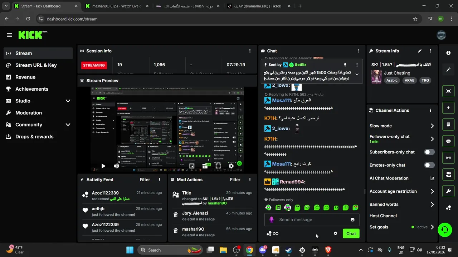Image resolution: width=458 pixels, height=257 pixels.
Task: Open the emoji picker in message box
Action: (x=352, y=220)
